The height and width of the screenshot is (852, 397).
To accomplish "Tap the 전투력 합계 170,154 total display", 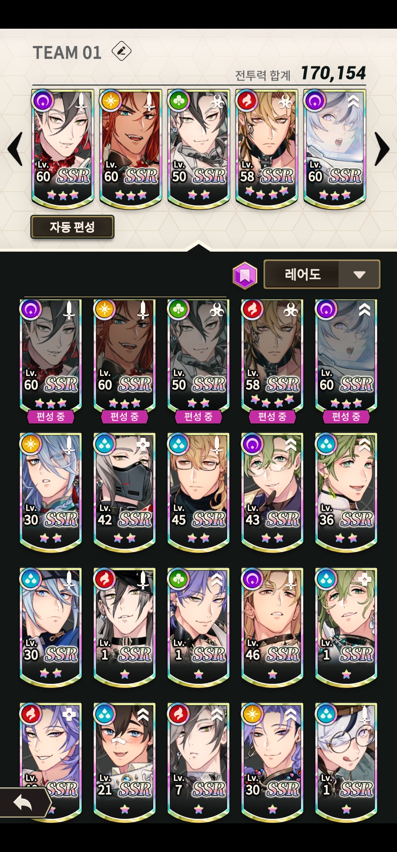I will (x=301, y=74).
